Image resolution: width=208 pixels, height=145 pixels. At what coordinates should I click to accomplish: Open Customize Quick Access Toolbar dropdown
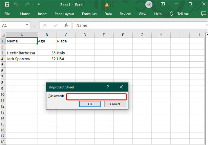(x=39, y=5)
